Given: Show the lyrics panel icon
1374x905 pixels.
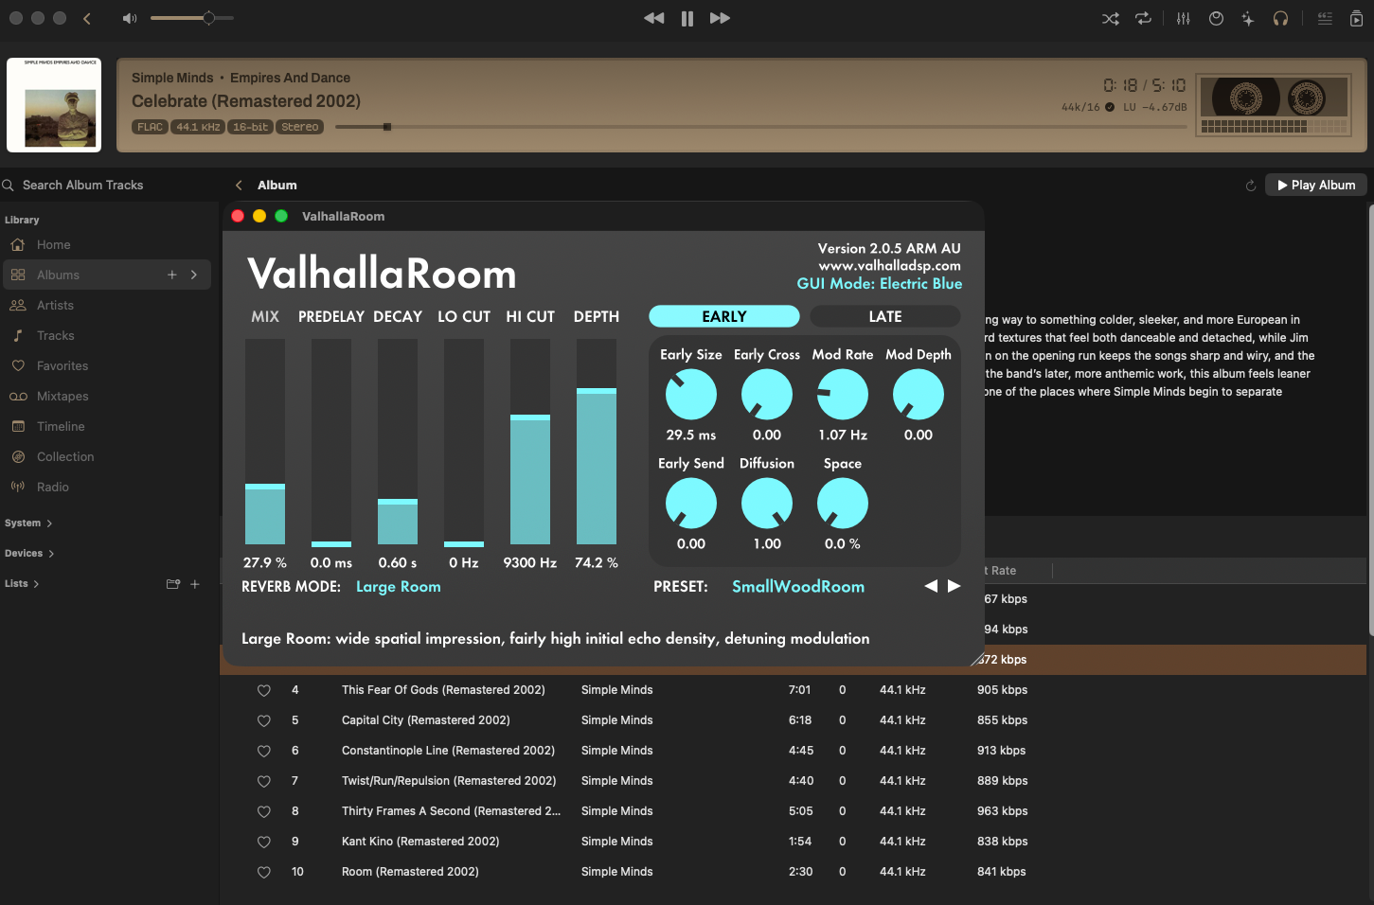Looking at the screenshot, I should click(x=1325, y=19).
